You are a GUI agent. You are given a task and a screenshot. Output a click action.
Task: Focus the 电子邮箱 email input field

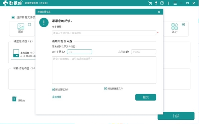(104, 33)
